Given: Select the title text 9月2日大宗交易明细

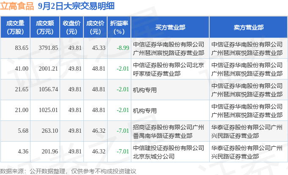Looking at the screenshot, I should 76,6.
